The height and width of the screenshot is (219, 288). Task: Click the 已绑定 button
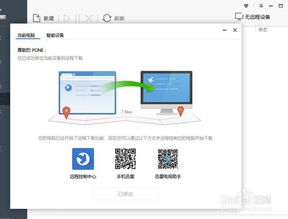pos(126,194)
